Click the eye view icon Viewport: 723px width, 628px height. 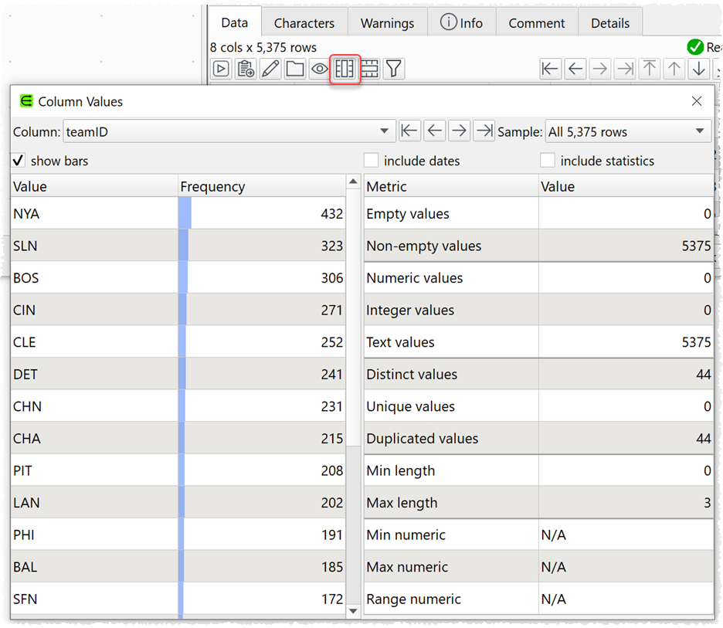click(320, 70)
